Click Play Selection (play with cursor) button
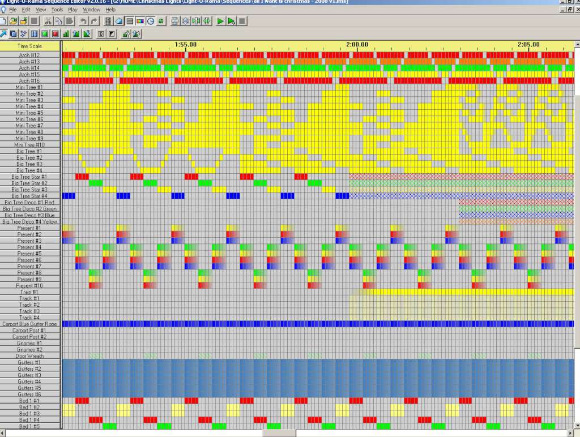The height and width of the screenshot is (437, 580). (231, 21)
